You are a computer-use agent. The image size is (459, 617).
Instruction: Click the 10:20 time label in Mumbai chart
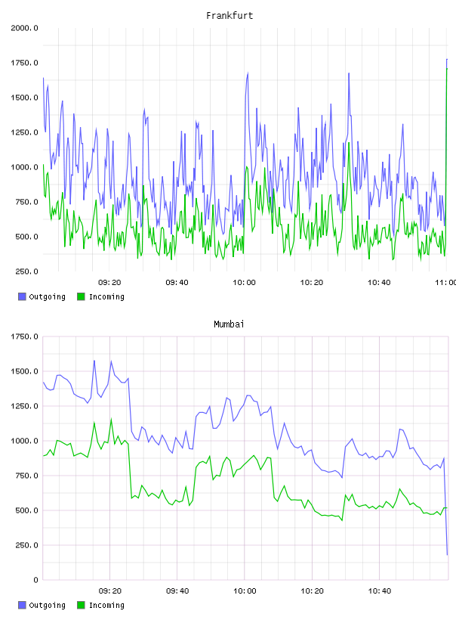312,591
